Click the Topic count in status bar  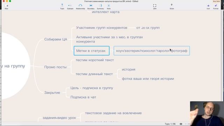point(170,124)
